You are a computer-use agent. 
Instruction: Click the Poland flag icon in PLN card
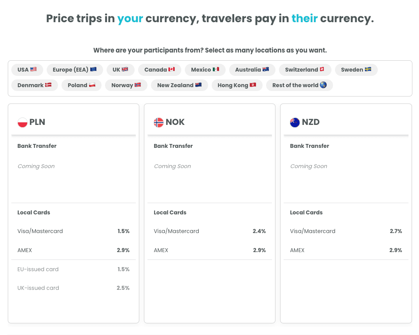23,122
